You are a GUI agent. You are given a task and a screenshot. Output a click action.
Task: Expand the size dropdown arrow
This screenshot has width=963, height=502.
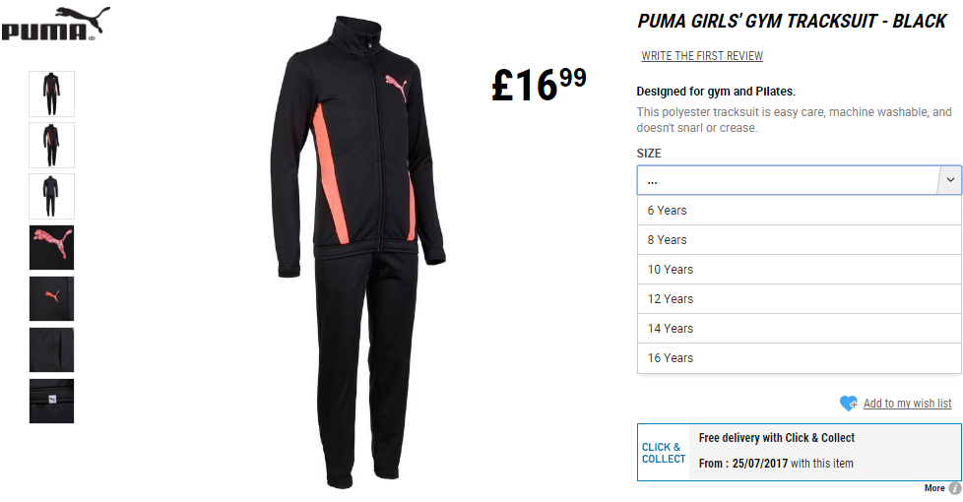coord(950,180)
